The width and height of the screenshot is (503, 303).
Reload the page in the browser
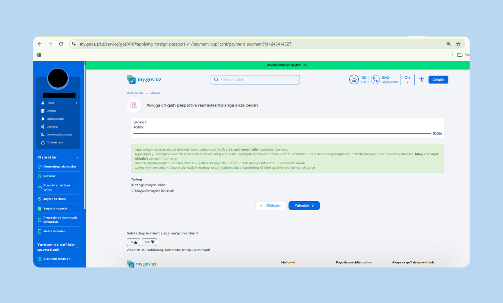(x=61, y=44)
